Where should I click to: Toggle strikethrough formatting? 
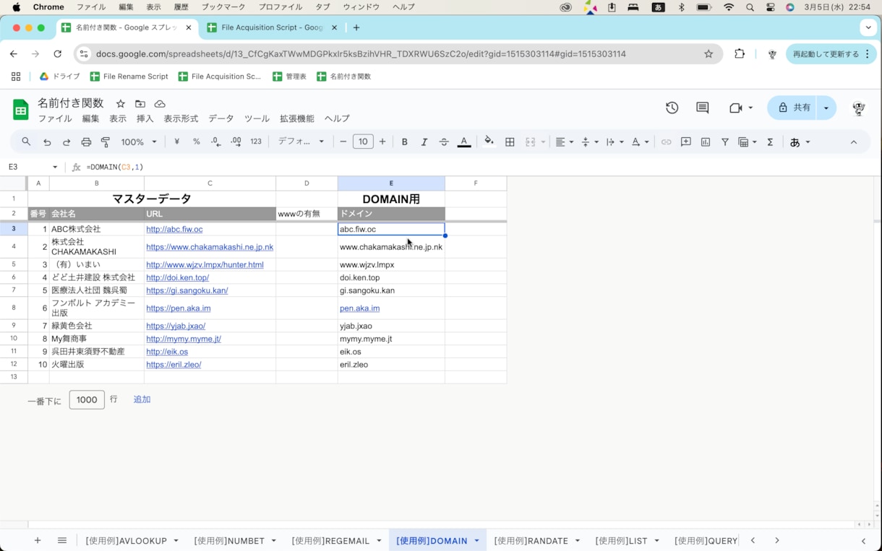444,142
